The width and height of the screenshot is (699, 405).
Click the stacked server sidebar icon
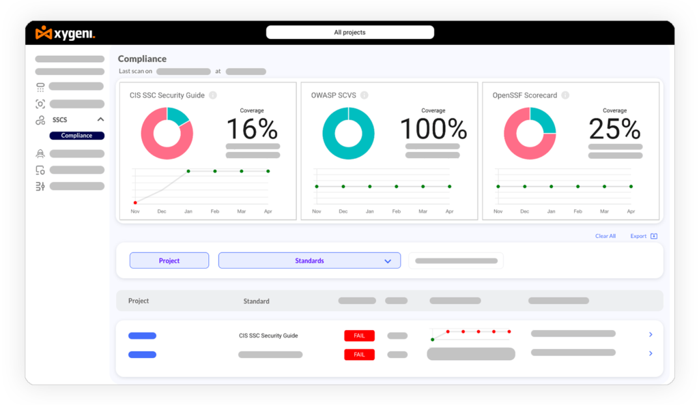pyautogui.click(x=40, y=87)
